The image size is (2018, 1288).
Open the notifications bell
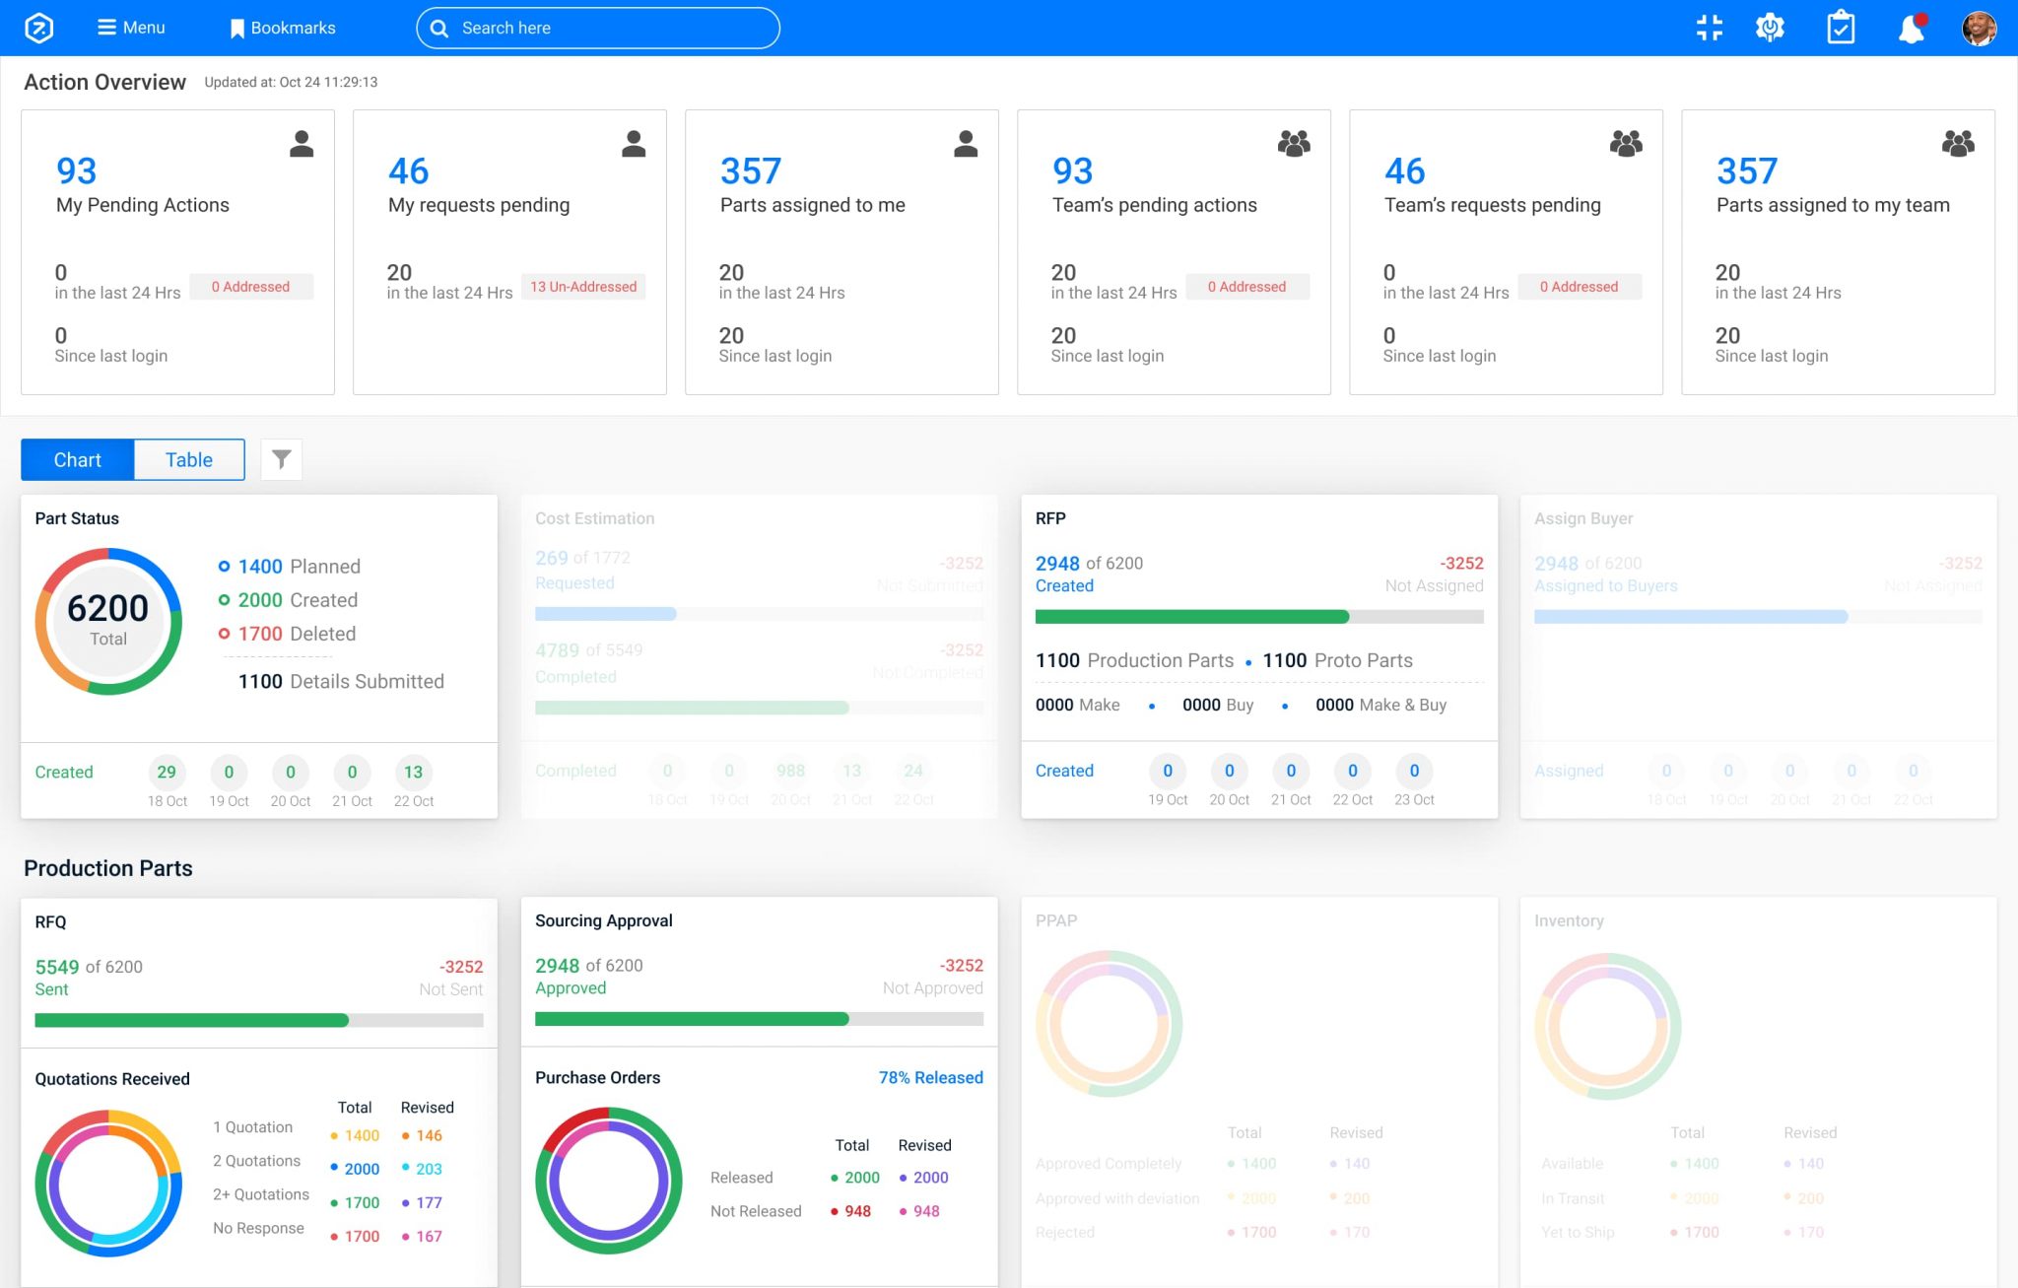pos(1912,28)
